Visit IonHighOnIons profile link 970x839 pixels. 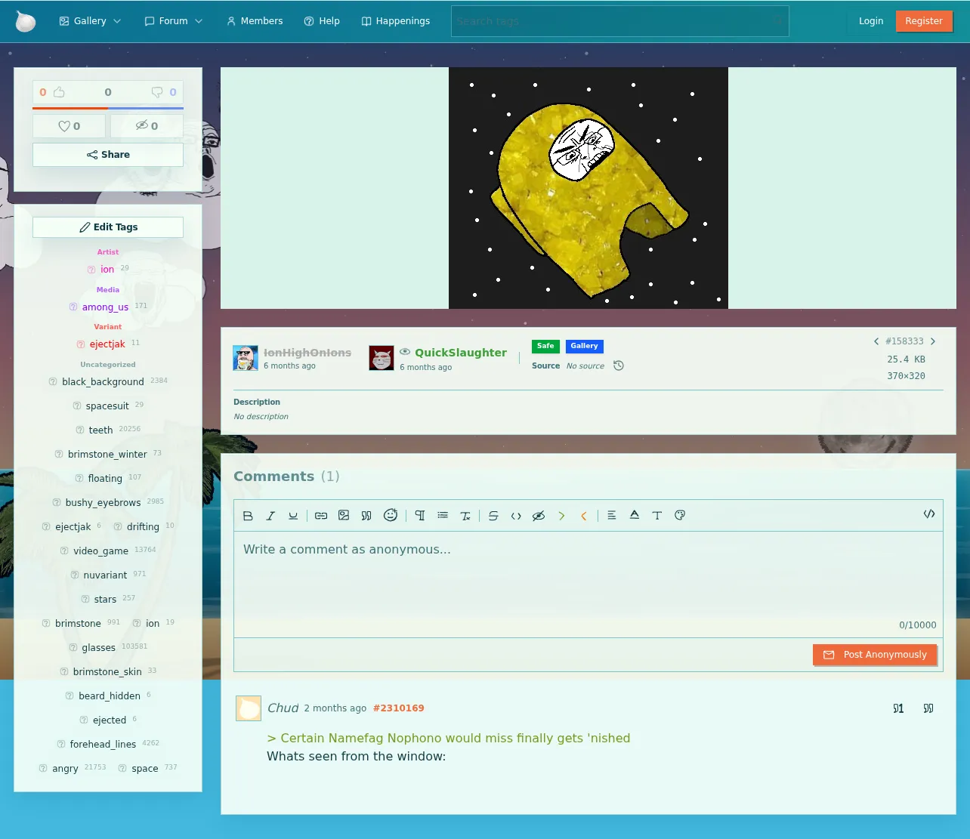click(307, 353)
